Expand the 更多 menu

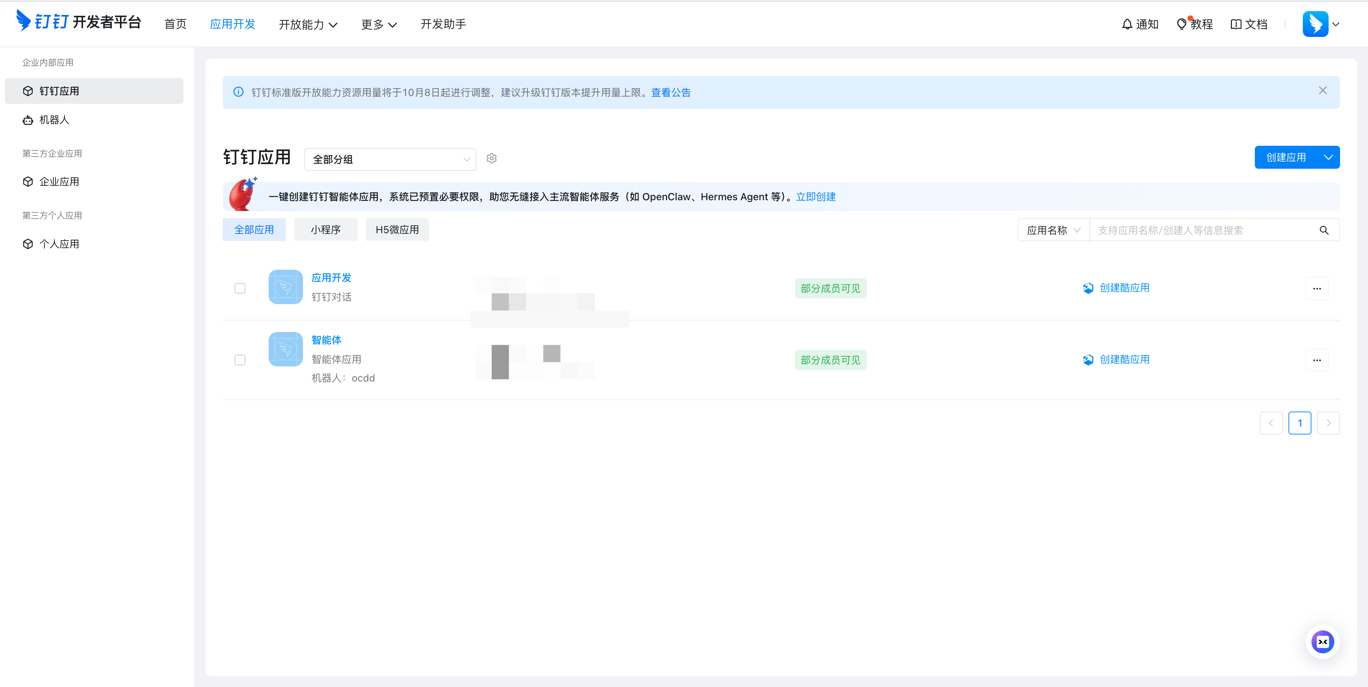click(379, 24)
